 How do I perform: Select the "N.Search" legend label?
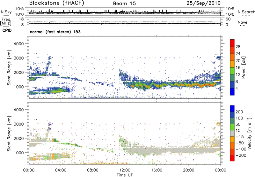coord(246,12)
